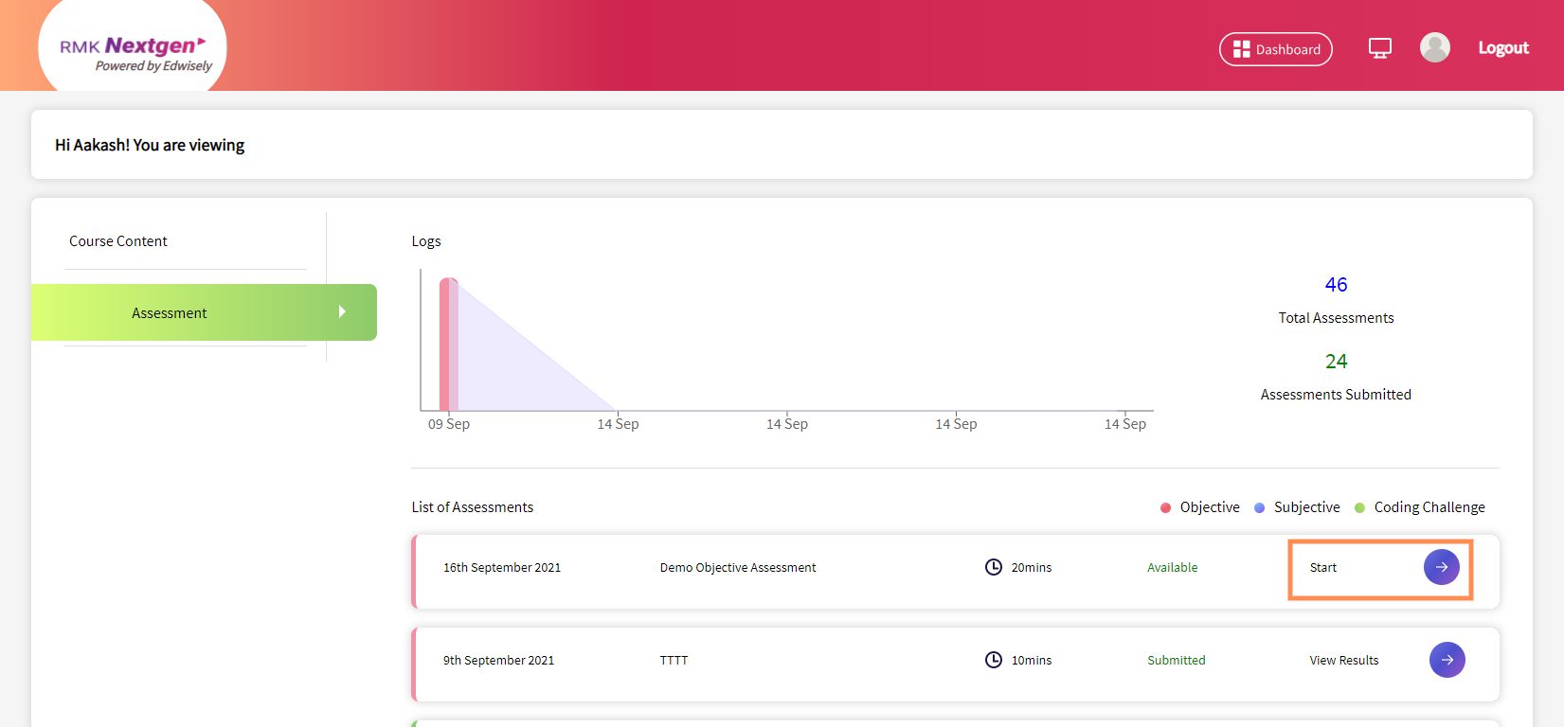Viewport: 1564px width, 727px height.
Task: Click the Submitted status text
Action: tap(1176, 661)
